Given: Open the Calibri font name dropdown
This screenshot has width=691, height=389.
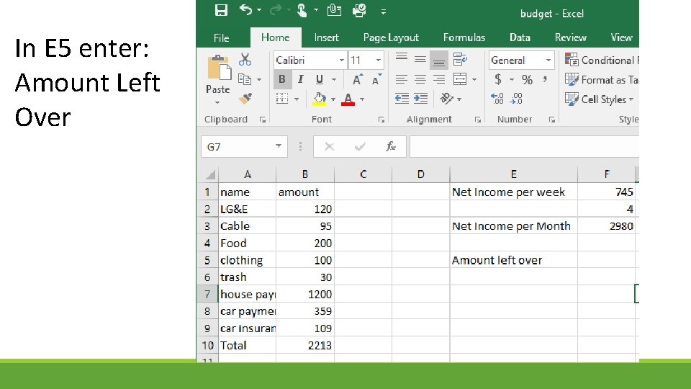Looking at the screenshot, I should [x=341, y=60].
